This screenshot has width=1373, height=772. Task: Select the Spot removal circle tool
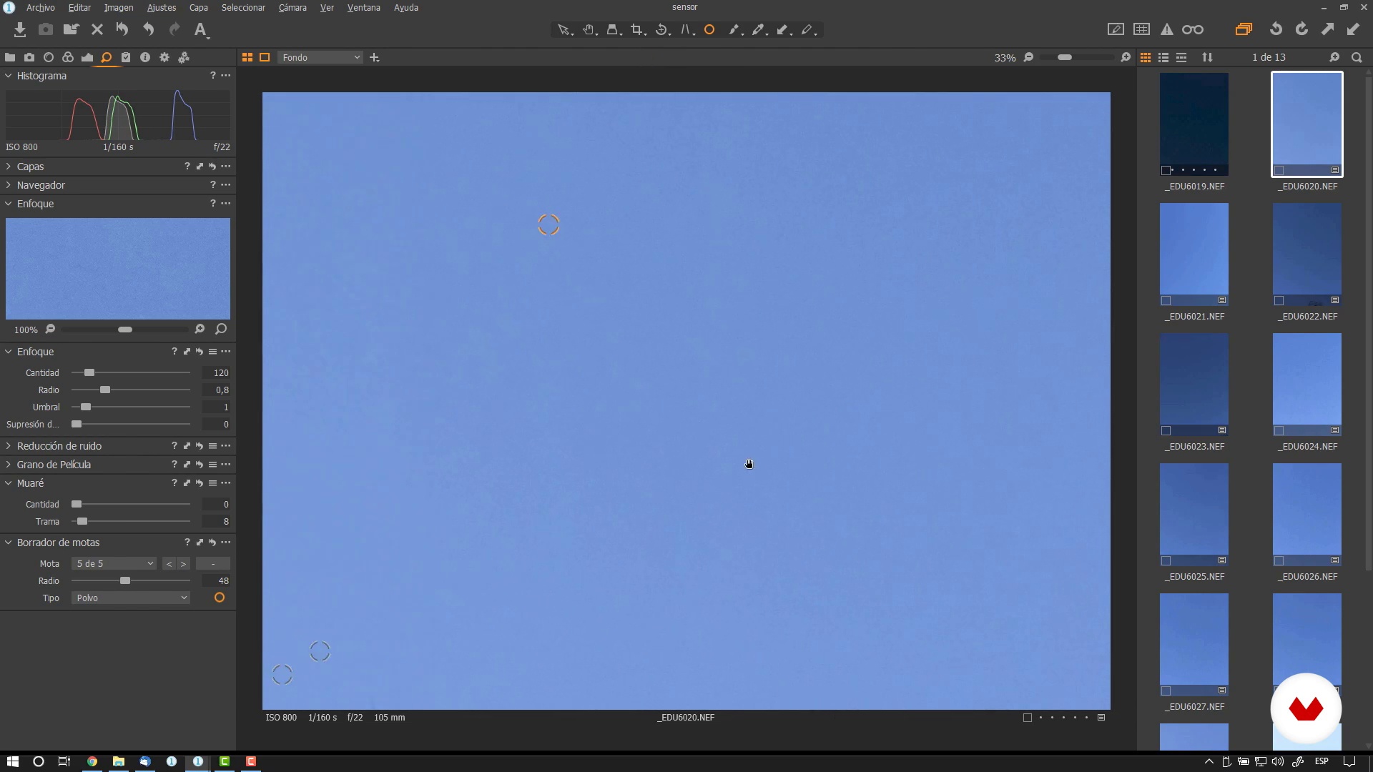click(x=709, y=29)
